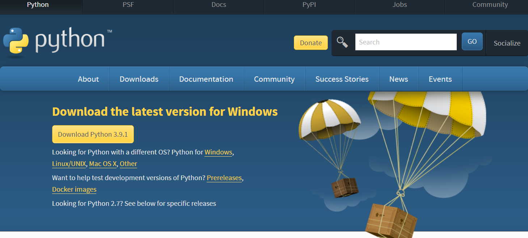The width and height of the screenshot is (528, 238).
Task: Browse Success Stories from the navigation
Action: click(x=342, y=79)
